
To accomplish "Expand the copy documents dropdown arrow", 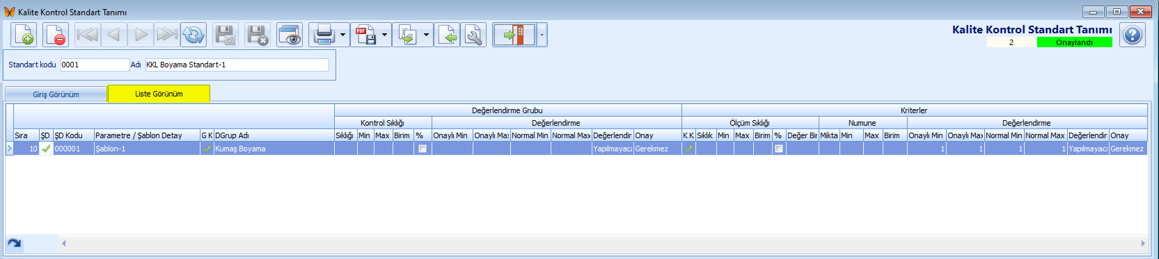I will point(426,35).
